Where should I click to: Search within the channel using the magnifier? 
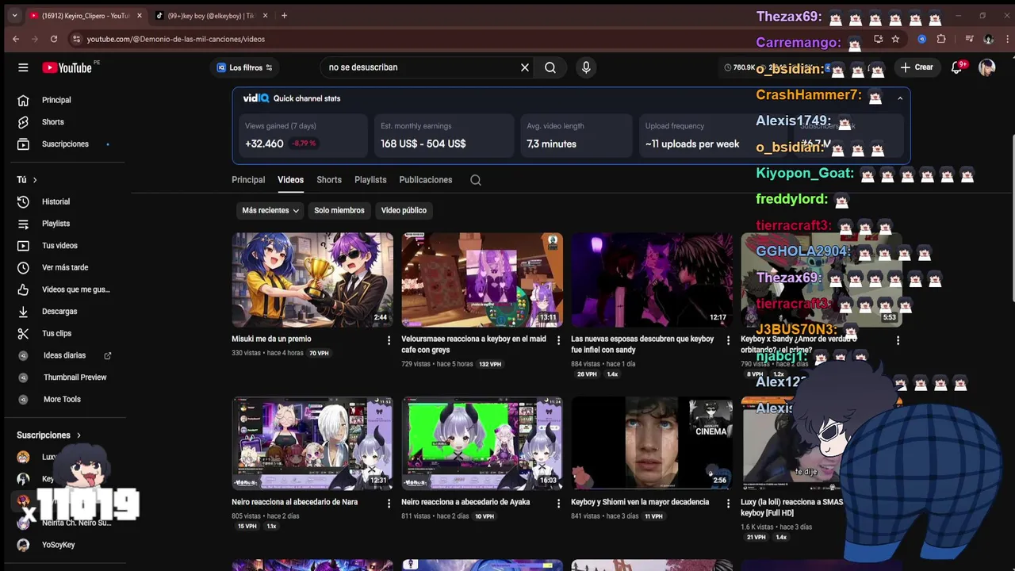(x=475, y=180)
